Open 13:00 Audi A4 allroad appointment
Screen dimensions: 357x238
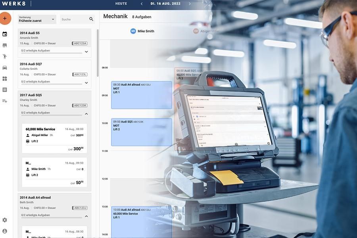141,222
